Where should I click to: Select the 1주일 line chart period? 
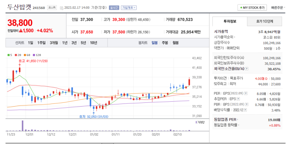[x=41, y=43]
